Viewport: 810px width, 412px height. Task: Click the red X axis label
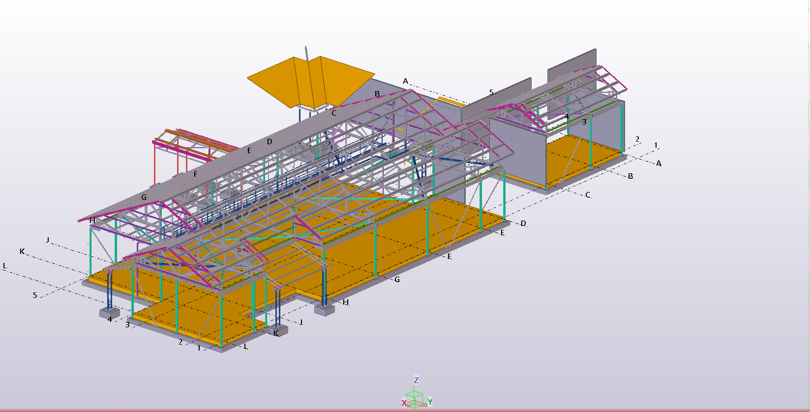[x=404, y=403]
